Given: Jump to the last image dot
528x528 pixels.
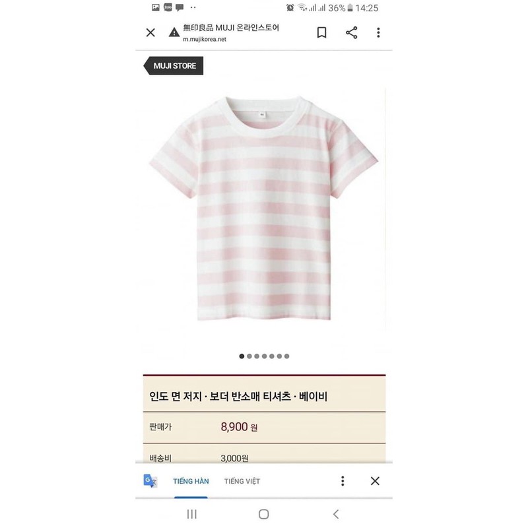Looking at the screenshot, I should (287, 356).
